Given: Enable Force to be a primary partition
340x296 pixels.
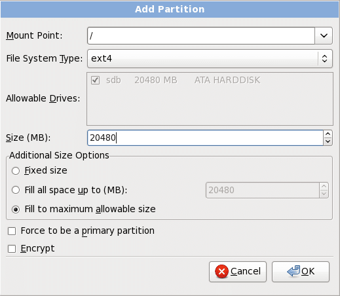Looking at the screenshot, I should 12,231.
